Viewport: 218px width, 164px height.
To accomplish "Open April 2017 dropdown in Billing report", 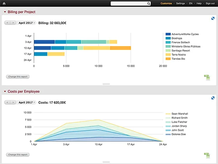I will point(27,23).
